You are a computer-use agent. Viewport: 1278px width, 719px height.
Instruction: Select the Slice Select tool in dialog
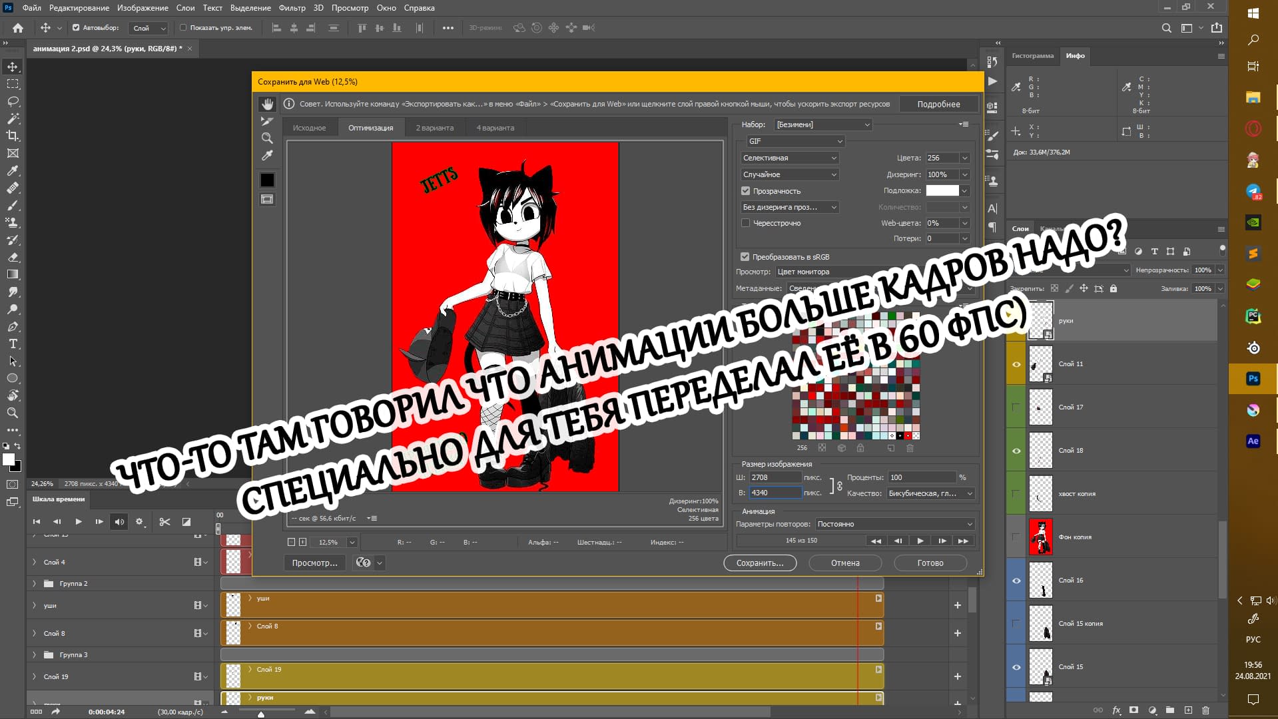267,121
